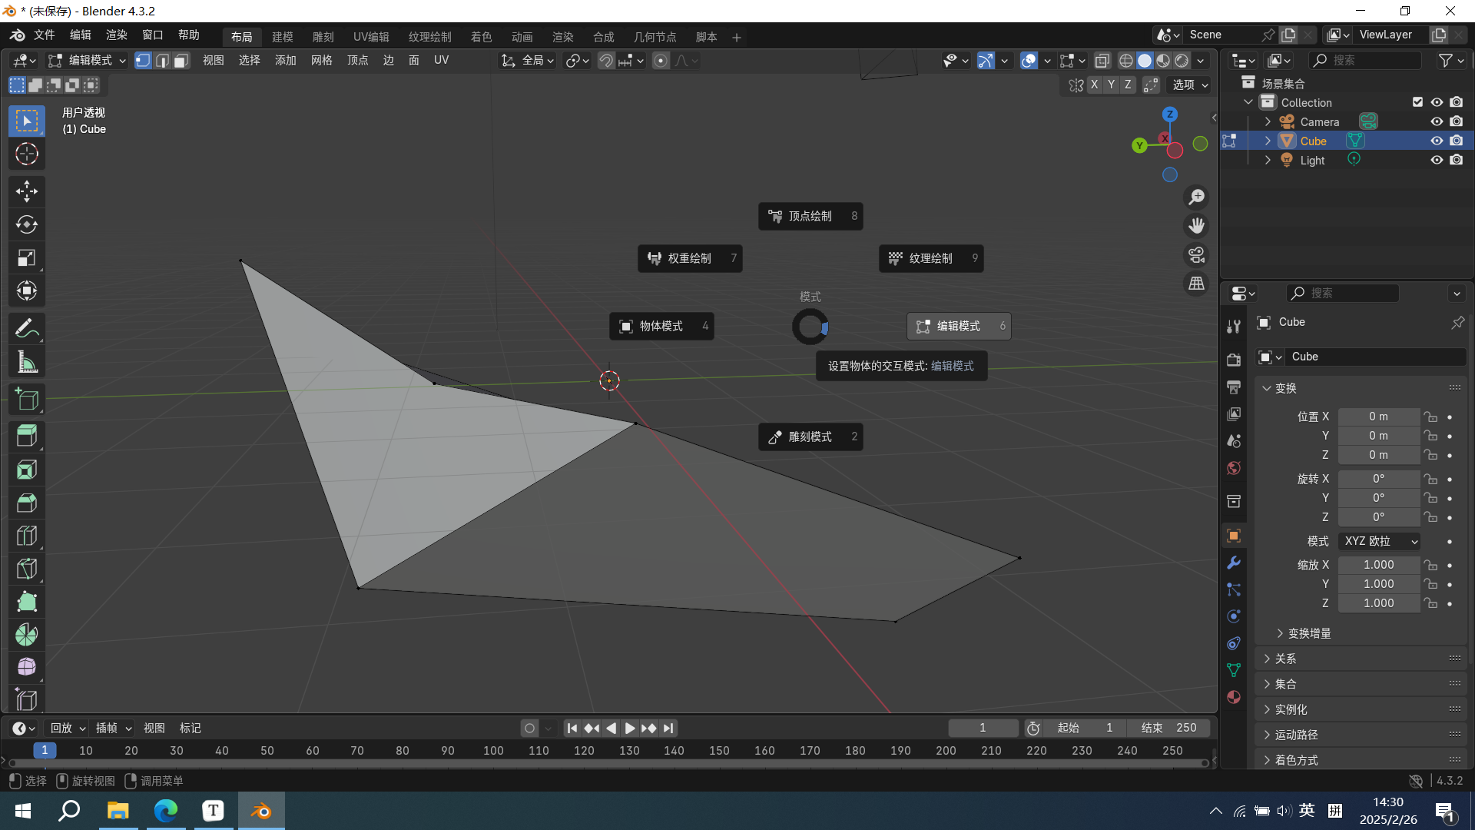1475x830 pixels.
Task: Click the Scale X value field
Action: (1378, 564)
